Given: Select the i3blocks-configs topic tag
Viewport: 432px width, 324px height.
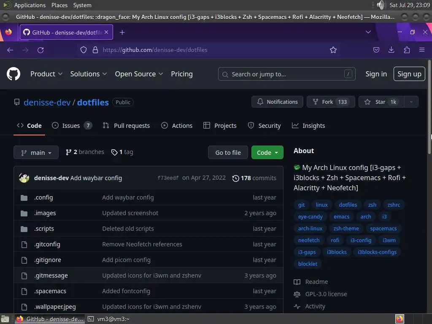Looking at the screenshot, I should pyautogui.click(x=377, y=252).
